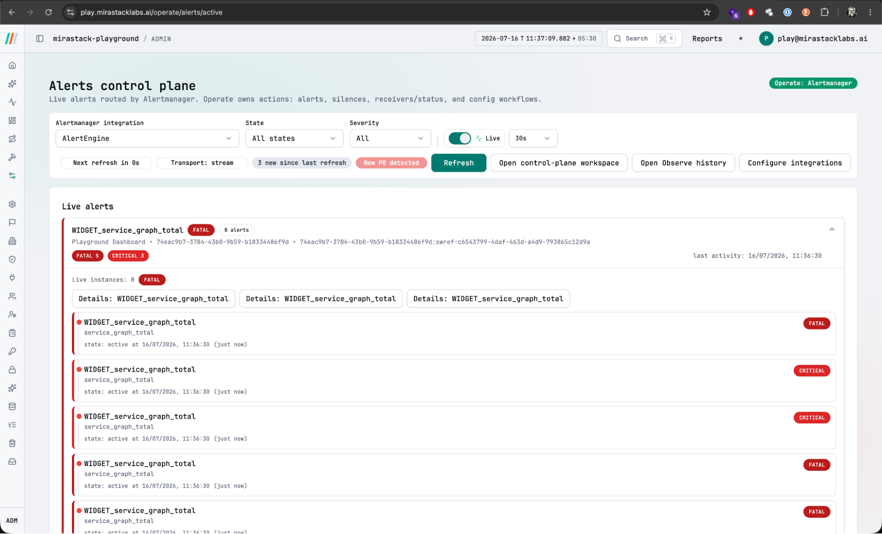Click the mirastack-playground breadcrumb

click(x=96, y=39)
